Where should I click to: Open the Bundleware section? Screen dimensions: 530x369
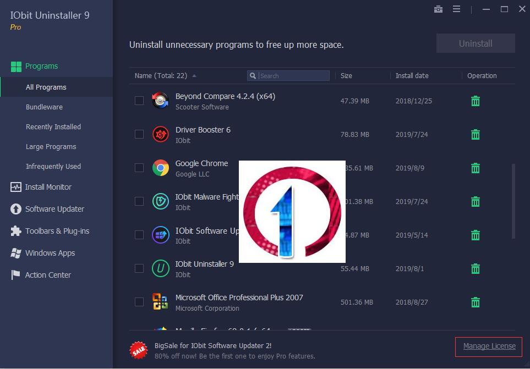[x=43, y=107]
